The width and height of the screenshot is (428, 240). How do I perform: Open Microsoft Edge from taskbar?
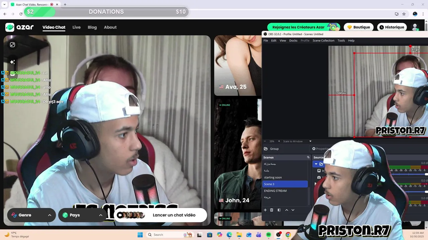pyautogui.click(x=229, y=235)
